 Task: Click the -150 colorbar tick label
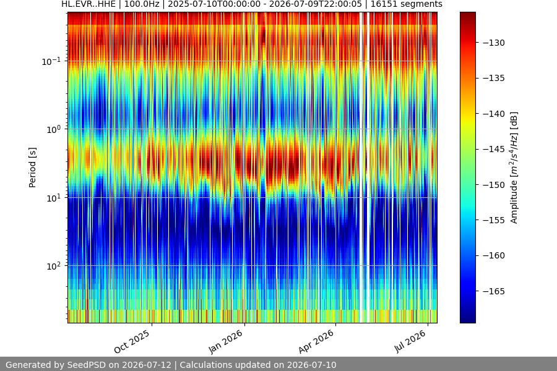(494, 185)
